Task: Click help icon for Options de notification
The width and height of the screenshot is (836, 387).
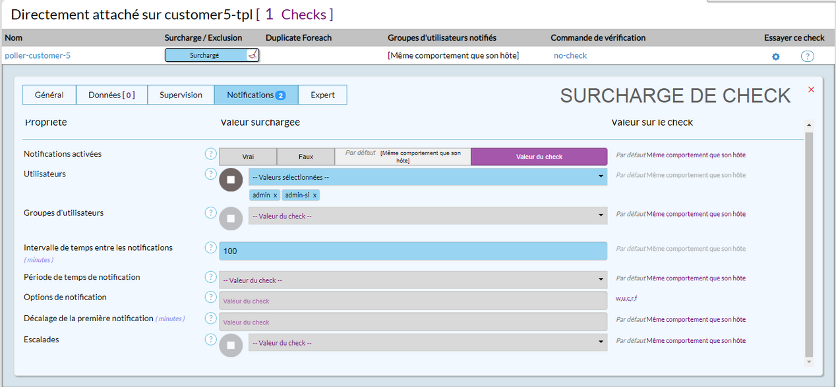Action: (x=210, y=297)
